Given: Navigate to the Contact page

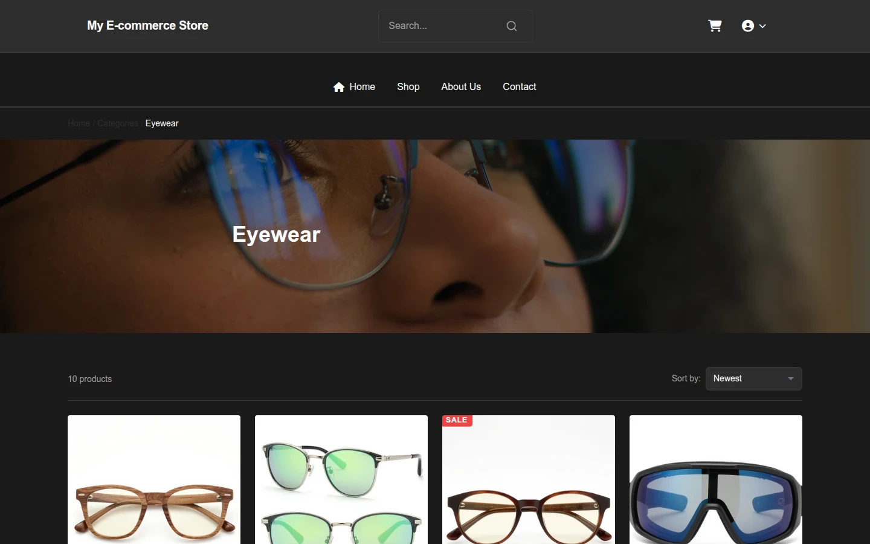Looking at the screenshot, I should coord(520,87).
